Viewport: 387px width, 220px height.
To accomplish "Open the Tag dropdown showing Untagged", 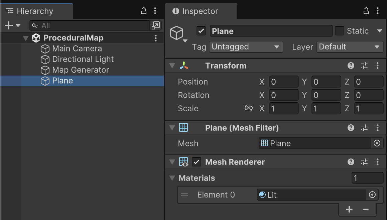I will (x=246, y=47).
